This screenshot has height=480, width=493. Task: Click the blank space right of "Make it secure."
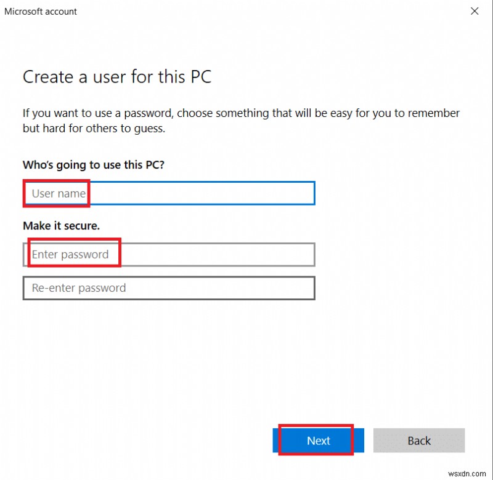coord(246,226)
